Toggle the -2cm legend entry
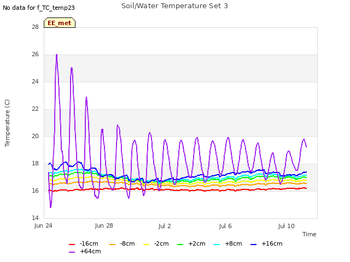Image resolution: width=350 pixels, height=262 pixels. click(x=156, y=244)
